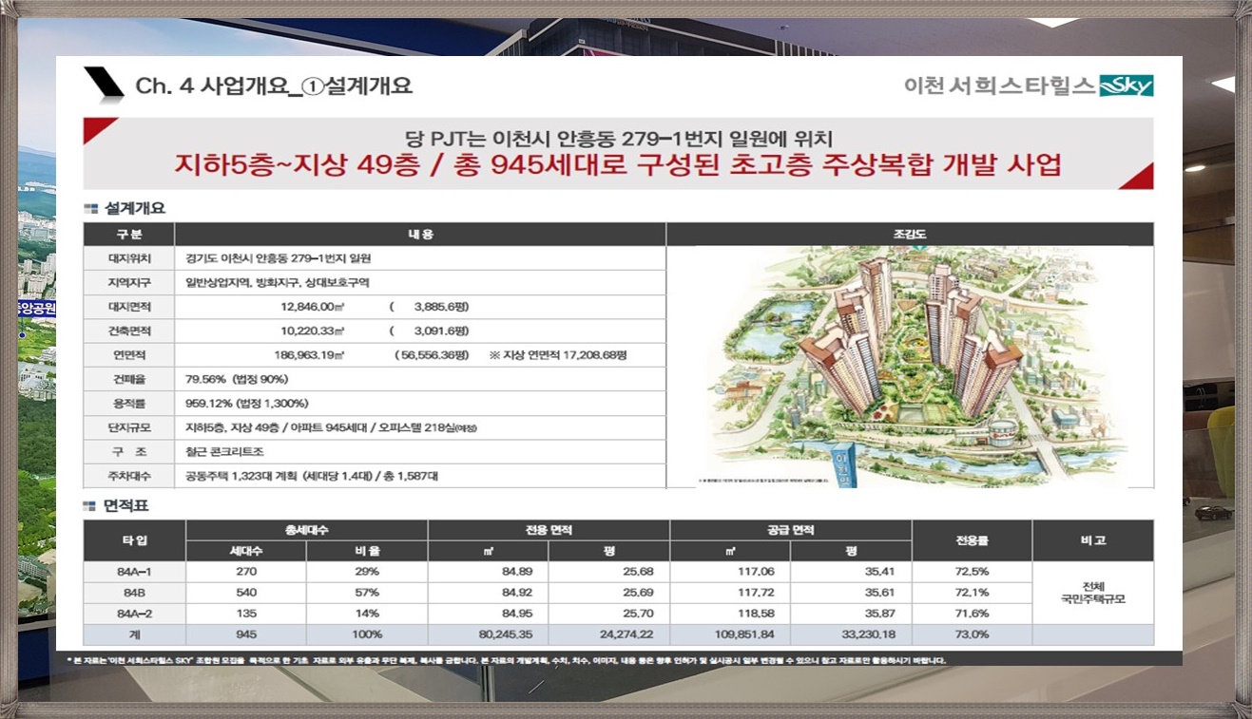Click the '전체 국민주택규모' remark cell
1252x719 pixels.
click(1093, 593)
